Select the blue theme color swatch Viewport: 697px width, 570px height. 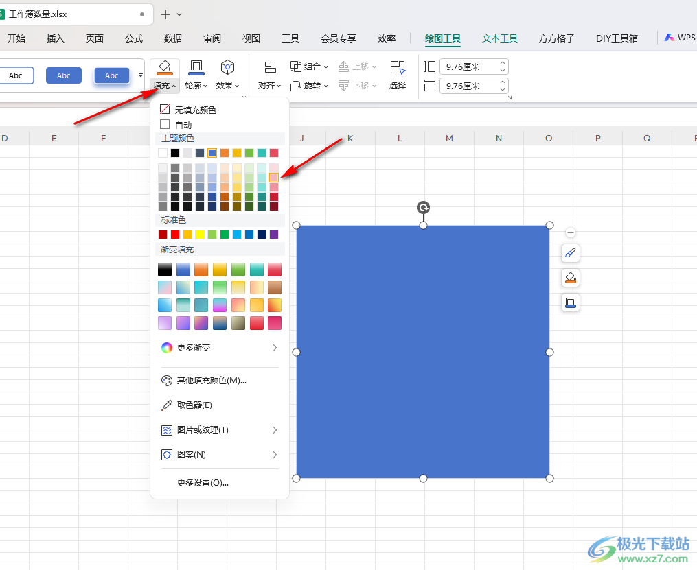212,153
